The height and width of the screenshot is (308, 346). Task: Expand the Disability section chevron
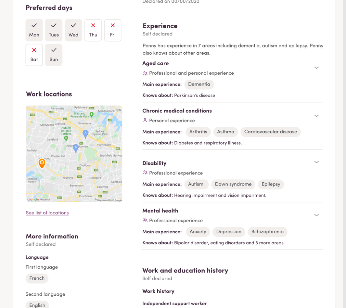pyautogui.click(x=316, y=162)
